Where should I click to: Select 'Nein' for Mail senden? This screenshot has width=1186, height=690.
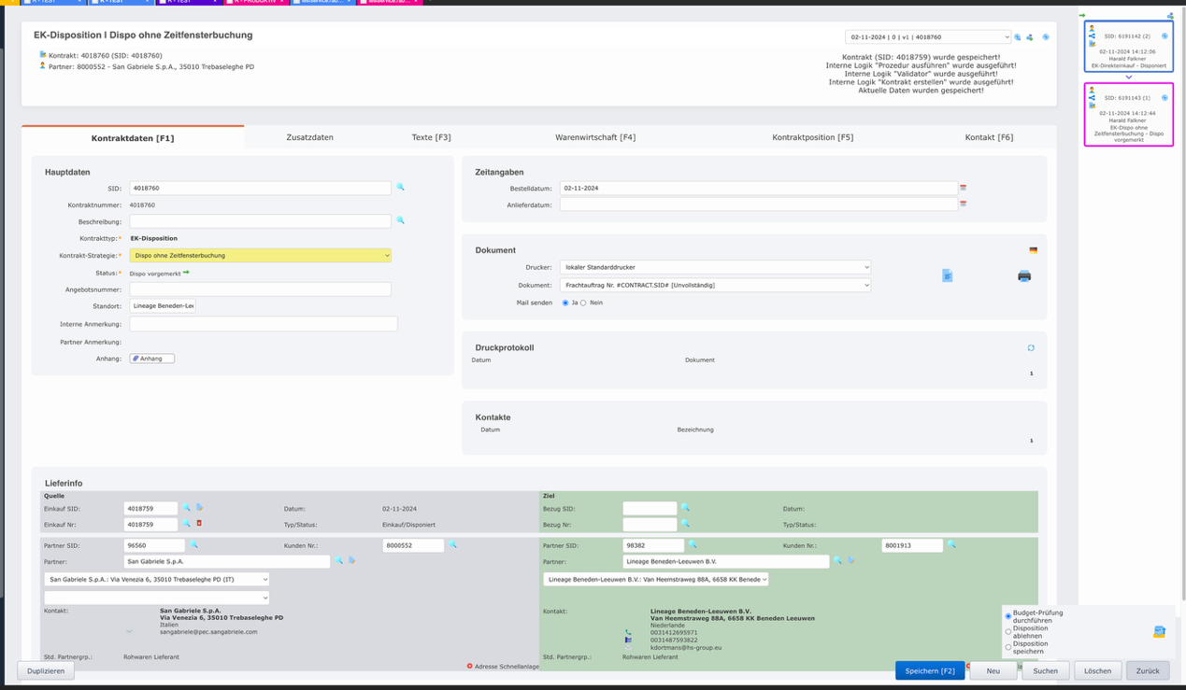tap(584, 303)
